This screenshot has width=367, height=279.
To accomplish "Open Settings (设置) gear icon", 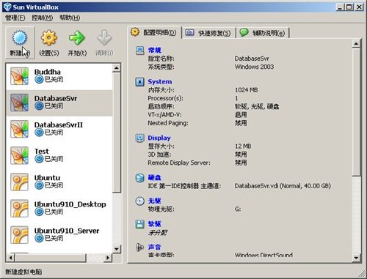I will click(x=48, y=37).
